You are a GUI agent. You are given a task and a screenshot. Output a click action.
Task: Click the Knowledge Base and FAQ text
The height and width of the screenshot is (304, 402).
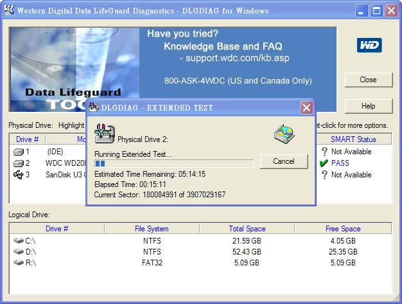click(x=223, y=46)
